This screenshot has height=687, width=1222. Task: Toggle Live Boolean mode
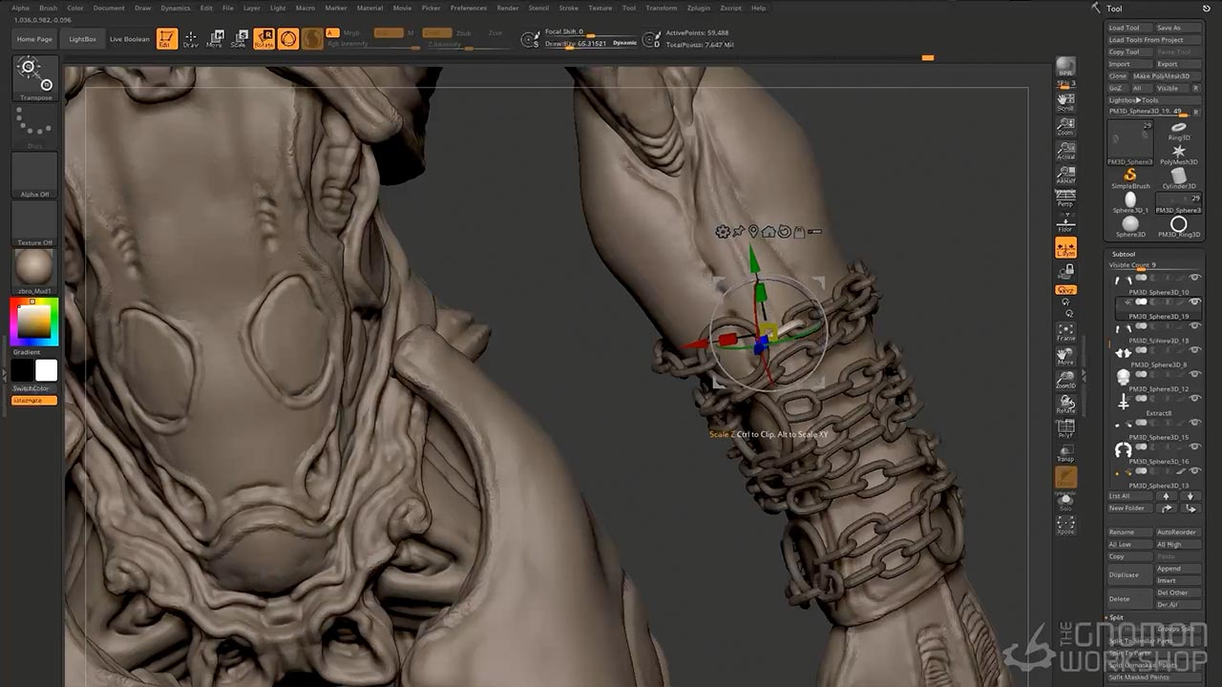tap(130, 39)
